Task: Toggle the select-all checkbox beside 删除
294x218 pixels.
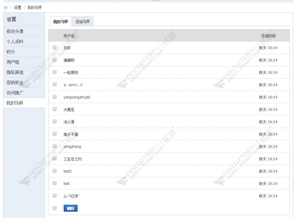Action: pyautogui.click(x=55, y=208)
